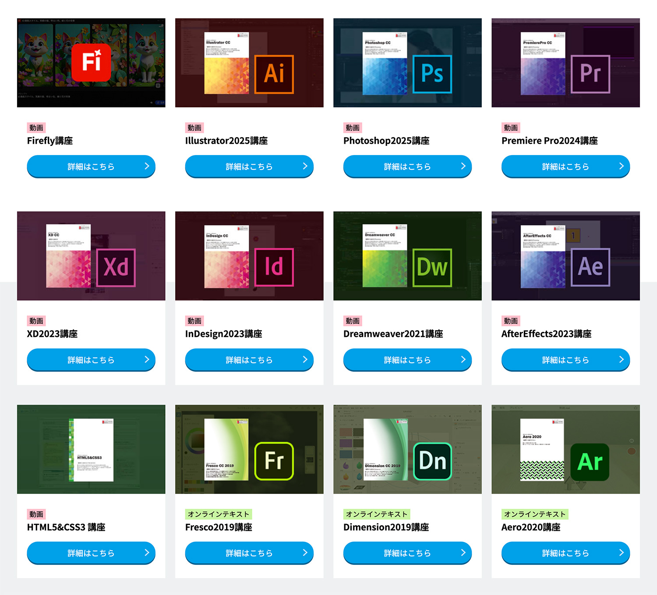
Task: Click the purple Pr Premiere Pro icon
Action: pyautogui.click(x=590, y=74)
